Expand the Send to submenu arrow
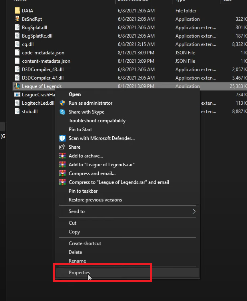The width and height of the screenshot is (247, 301). point(194,211)
